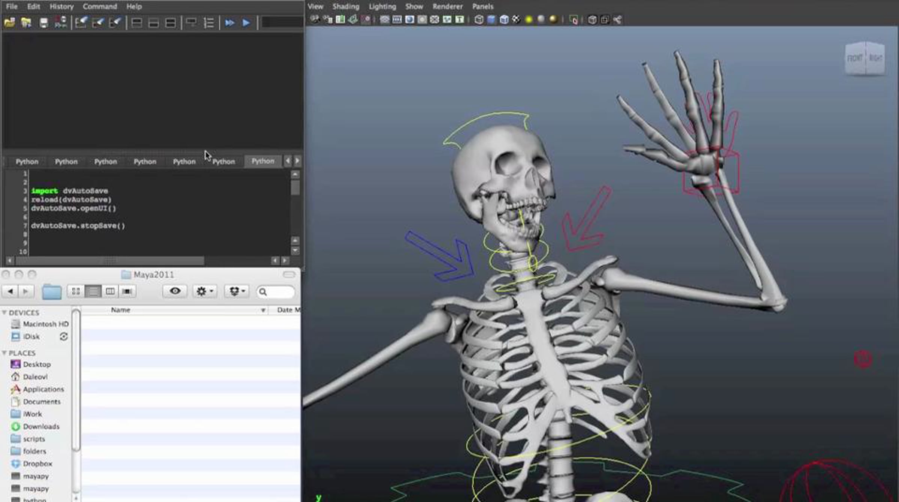Toggle the Film Gate in the viewport
This screenshot has width=899, height=502.
pos(397,19)
